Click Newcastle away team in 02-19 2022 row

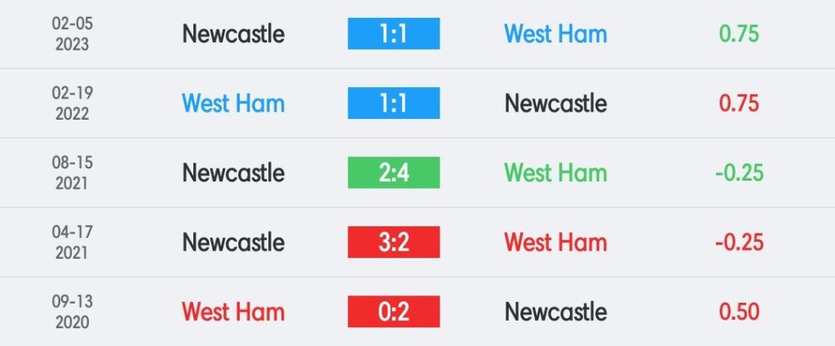[555, 103]
